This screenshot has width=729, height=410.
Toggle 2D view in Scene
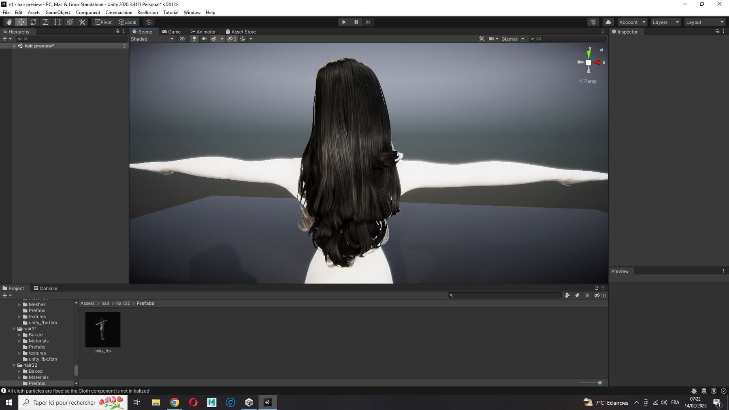[x=182, y=39]
